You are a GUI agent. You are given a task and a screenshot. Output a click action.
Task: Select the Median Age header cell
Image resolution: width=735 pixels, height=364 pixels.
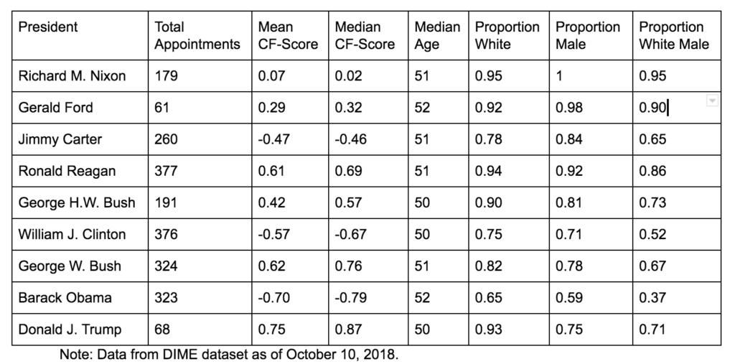(x=439, y=36)
